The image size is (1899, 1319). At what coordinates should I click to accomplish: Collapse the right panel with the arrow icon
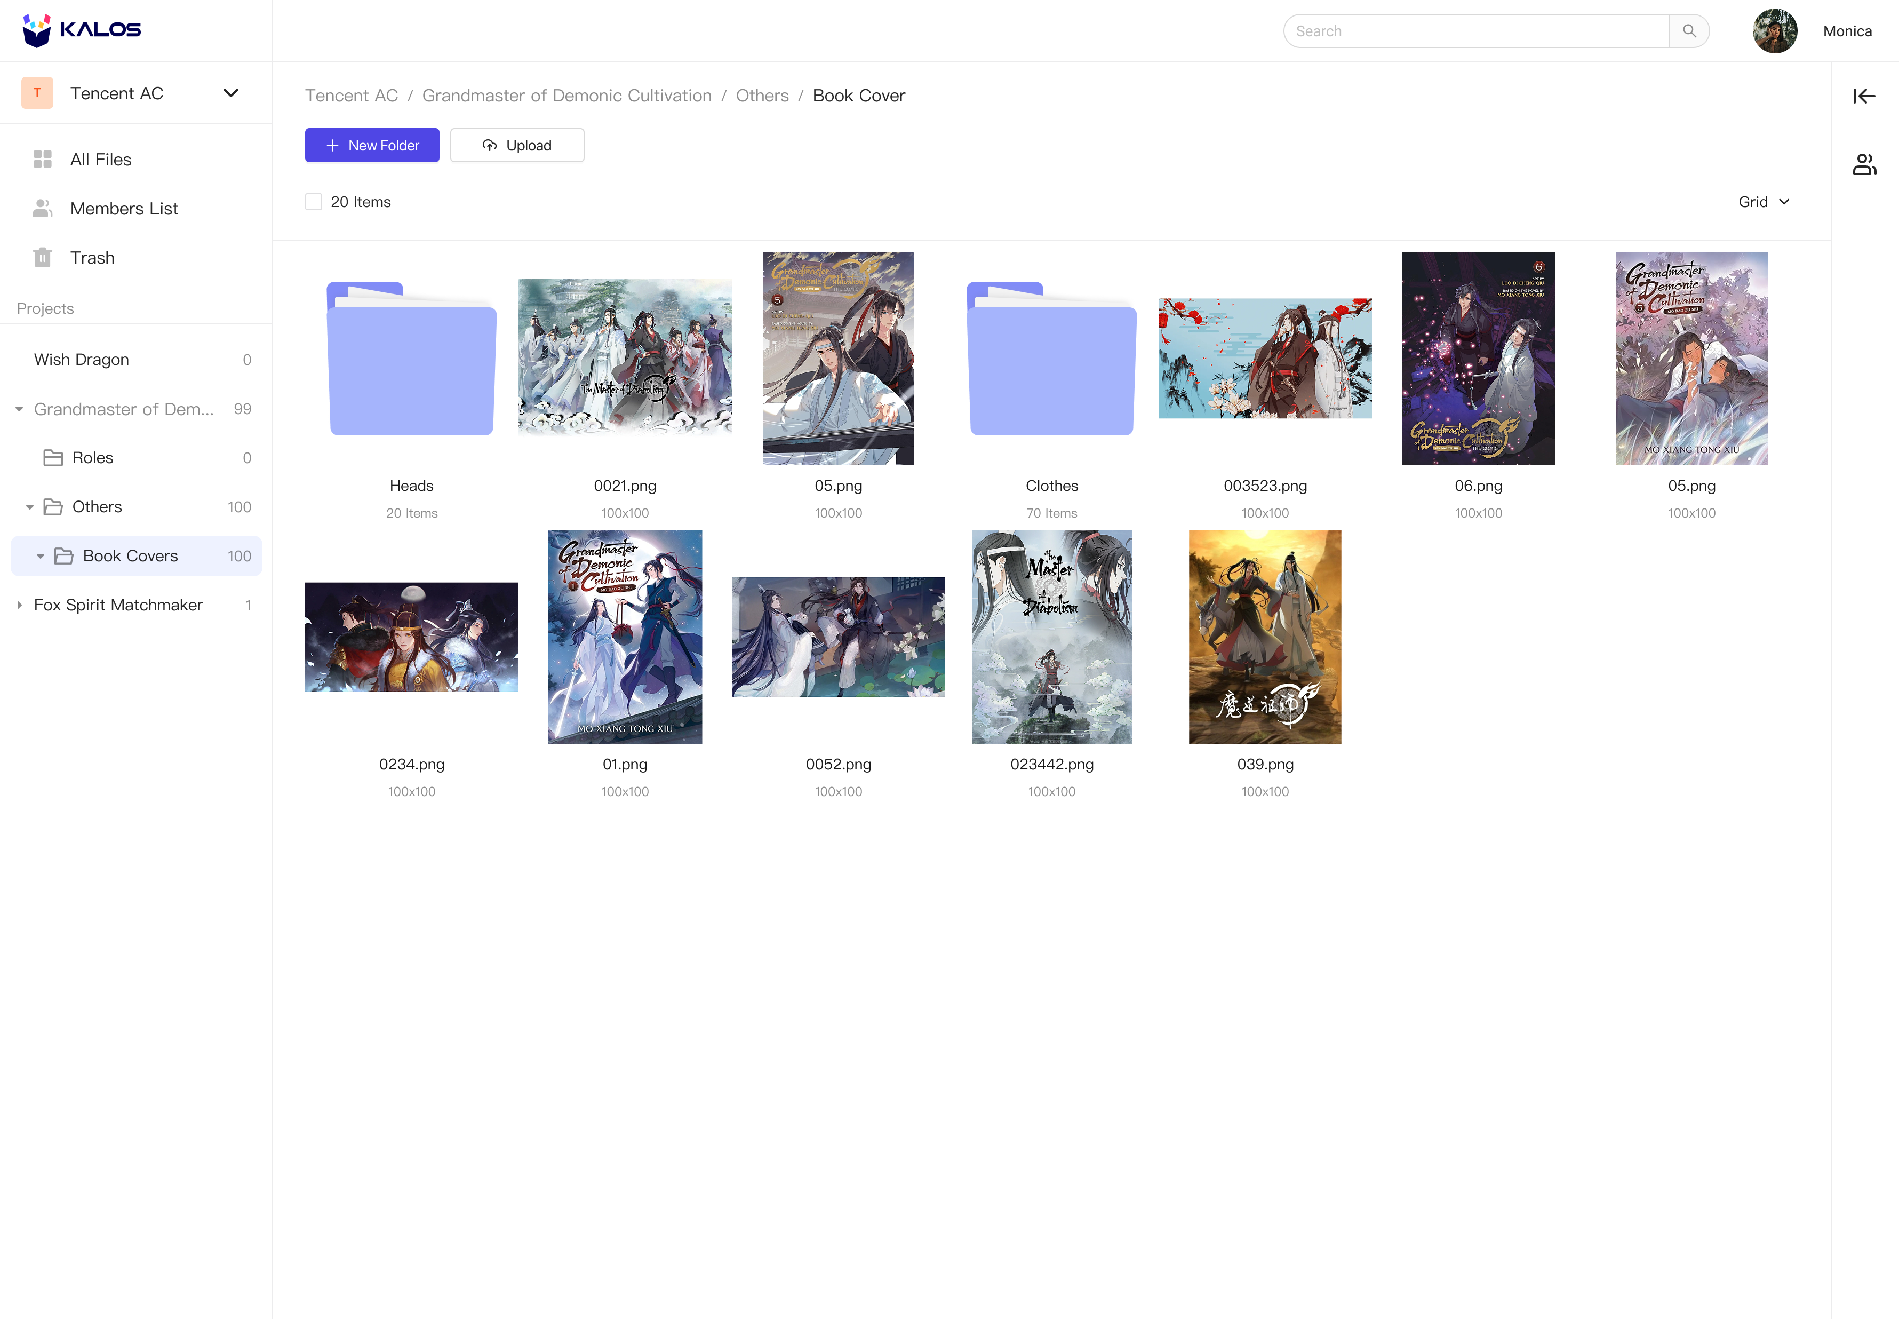(x=1864, y=96)
